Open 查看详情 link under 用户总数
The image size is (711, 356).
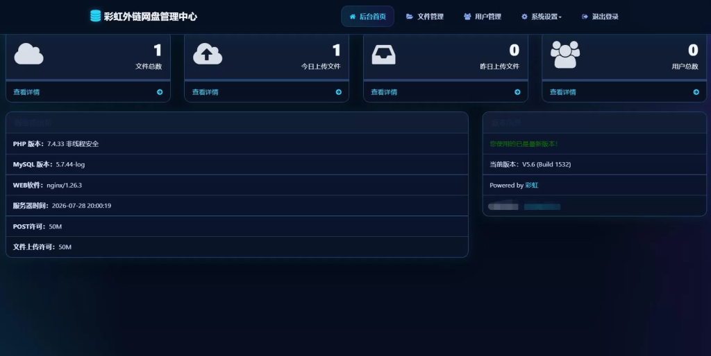point(562,92)
